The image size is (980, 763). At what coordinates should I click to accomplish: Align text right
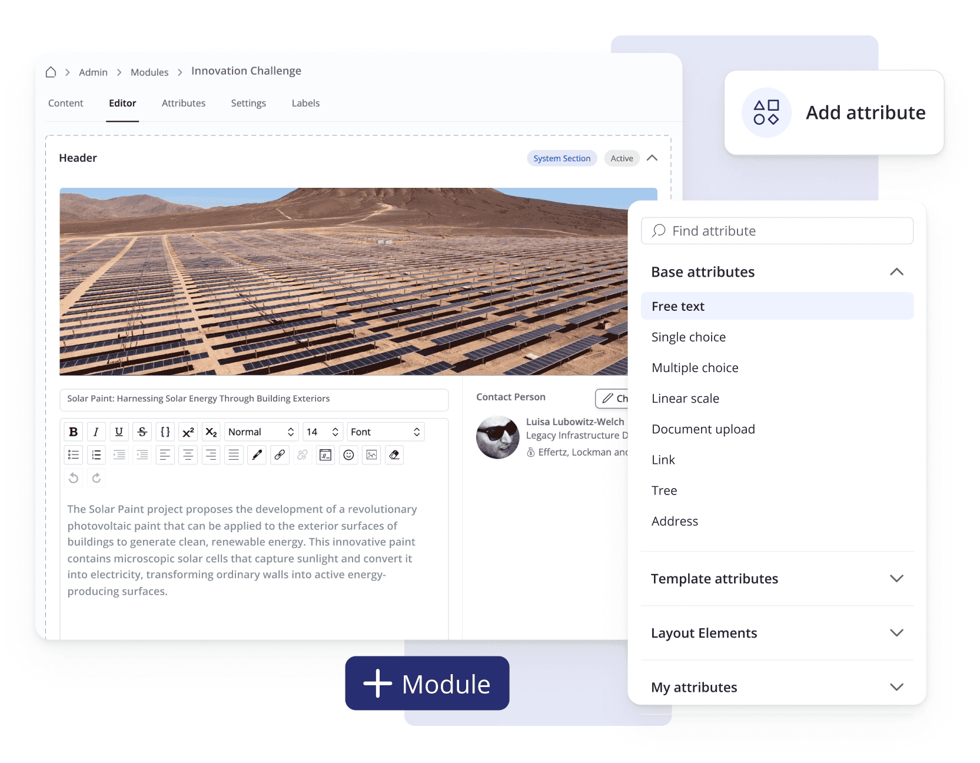coord(211,455)
